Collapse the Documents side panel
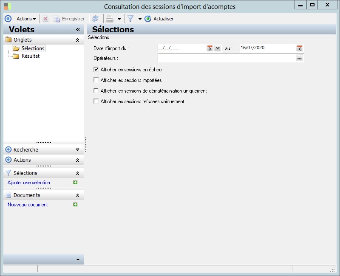The image size is (340, 276). [x=77, y=195]
